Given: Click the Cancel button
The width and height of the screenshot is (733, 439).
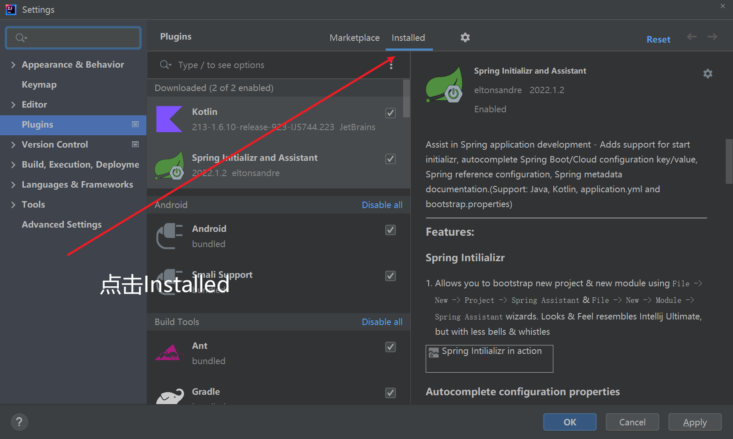Looking at the screenshot, I should tap(632, 422).
